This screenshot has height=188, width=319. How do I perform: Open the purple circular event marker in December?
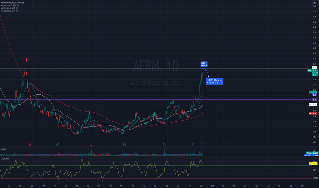[x=203, y=144]
